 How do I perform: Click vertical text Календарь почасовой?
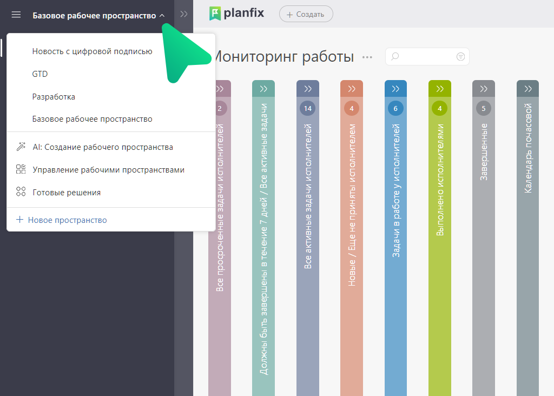(528, 148)
